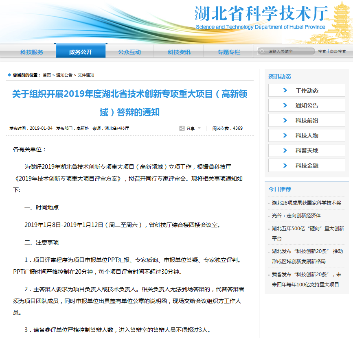Go to 首页 in the breadcrumb

tap(47, 75)
